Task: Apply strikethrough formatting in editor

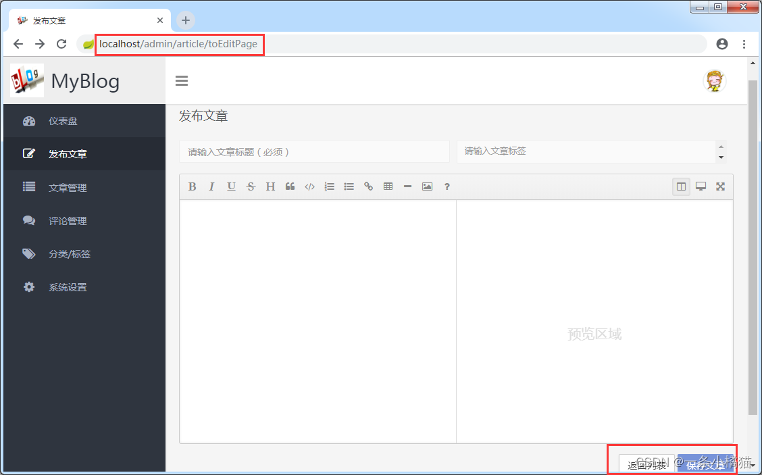Action: coord(251,186)
